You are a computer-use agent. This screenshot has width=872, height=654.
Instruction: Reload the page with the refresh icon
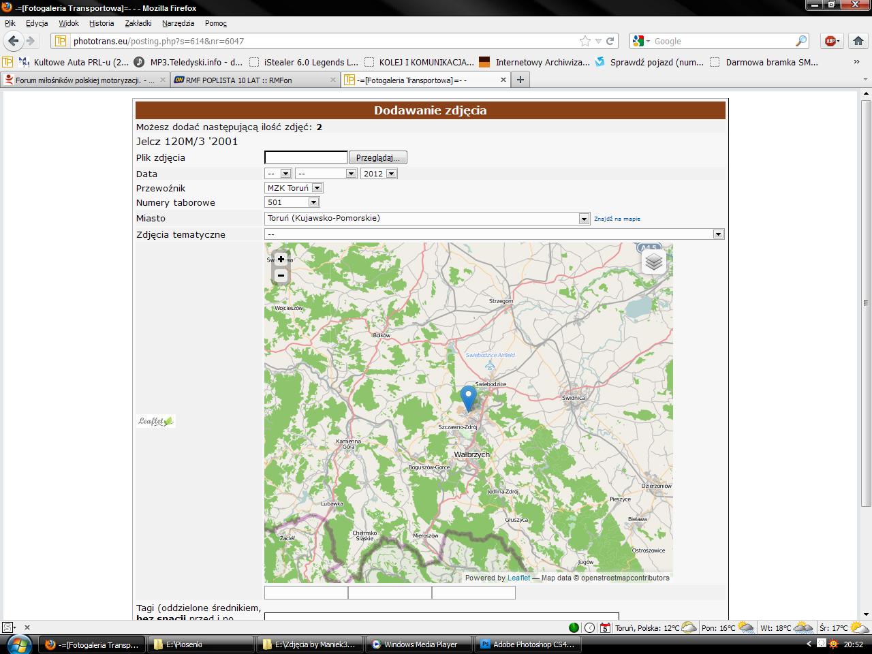tap(610, 41)
